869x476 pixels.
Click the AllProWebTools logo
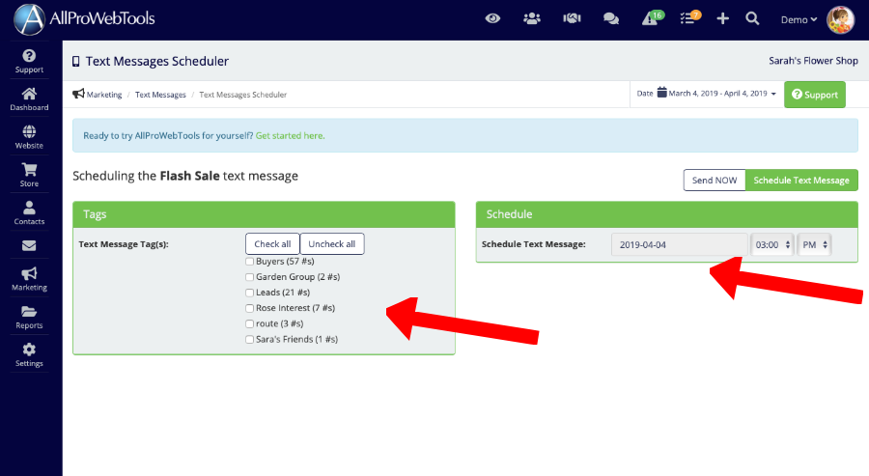click(84, 19)
